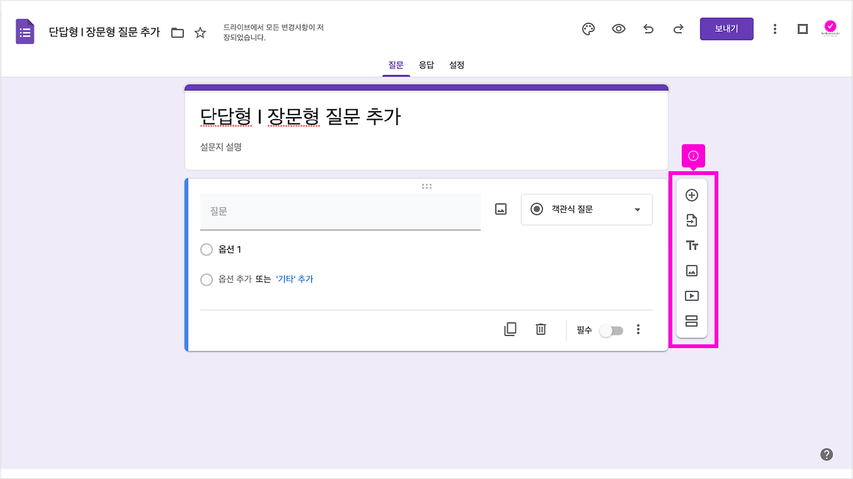Duplicate the question using the copy icon
The image size is (853, 479).
[510, 329]
